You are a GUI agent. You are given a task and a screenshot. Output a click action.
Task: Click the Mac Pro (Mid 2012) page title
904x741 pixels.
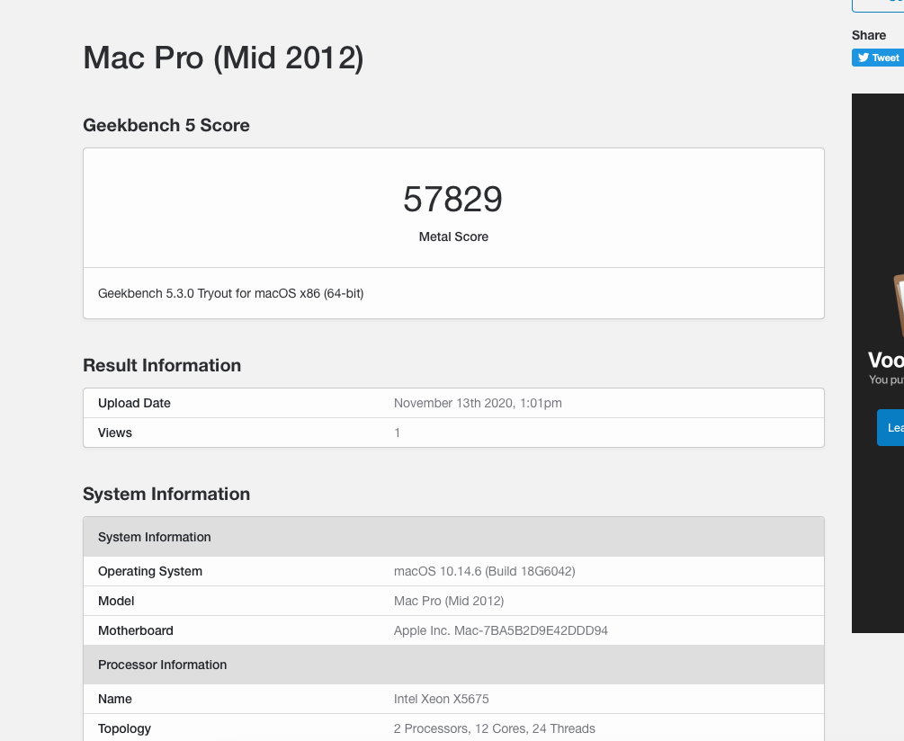pos(224,58)
